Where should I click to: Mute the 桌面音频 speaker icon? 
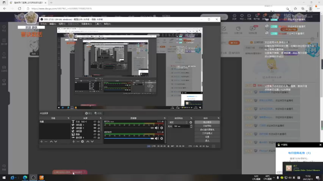pos(157,138)
